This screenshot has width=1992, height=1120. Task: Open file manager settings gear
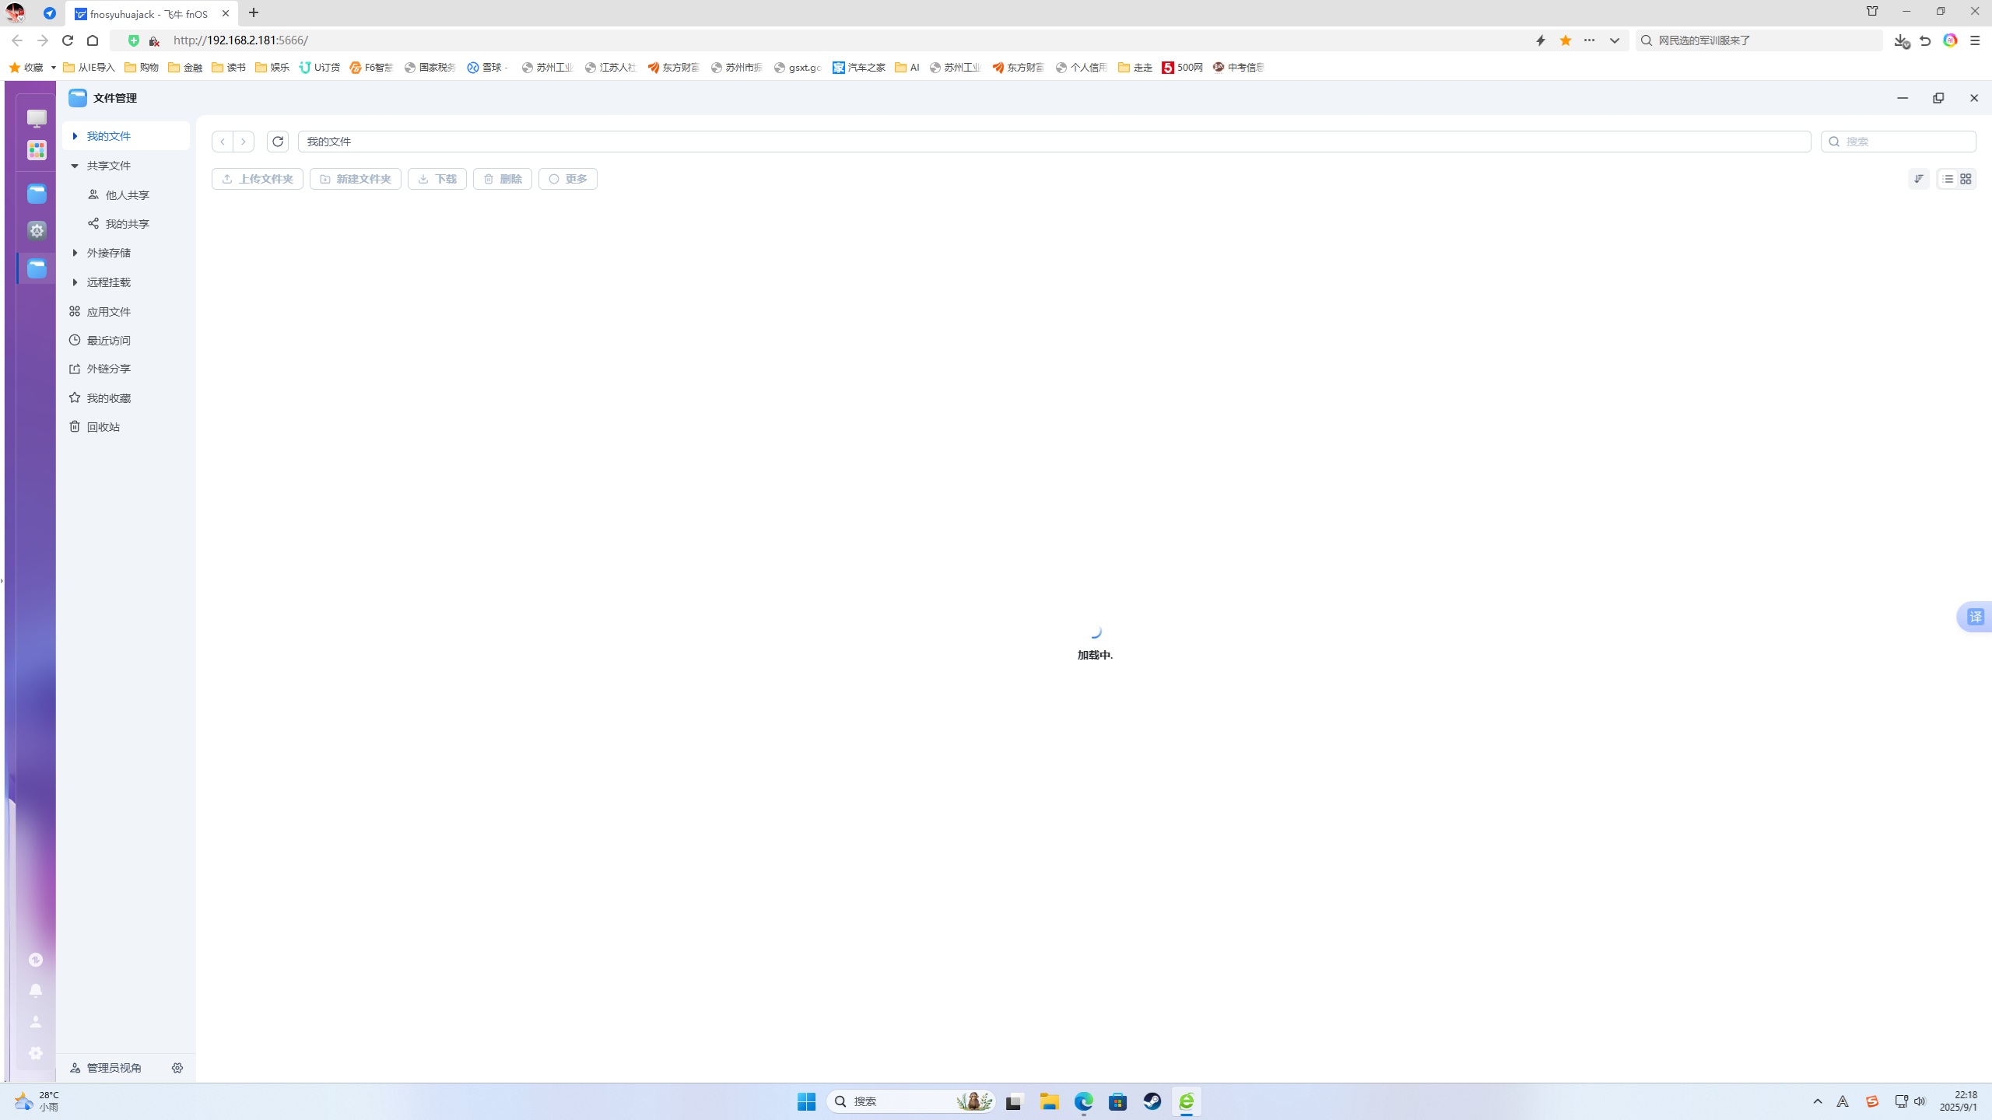(177, 1068)
